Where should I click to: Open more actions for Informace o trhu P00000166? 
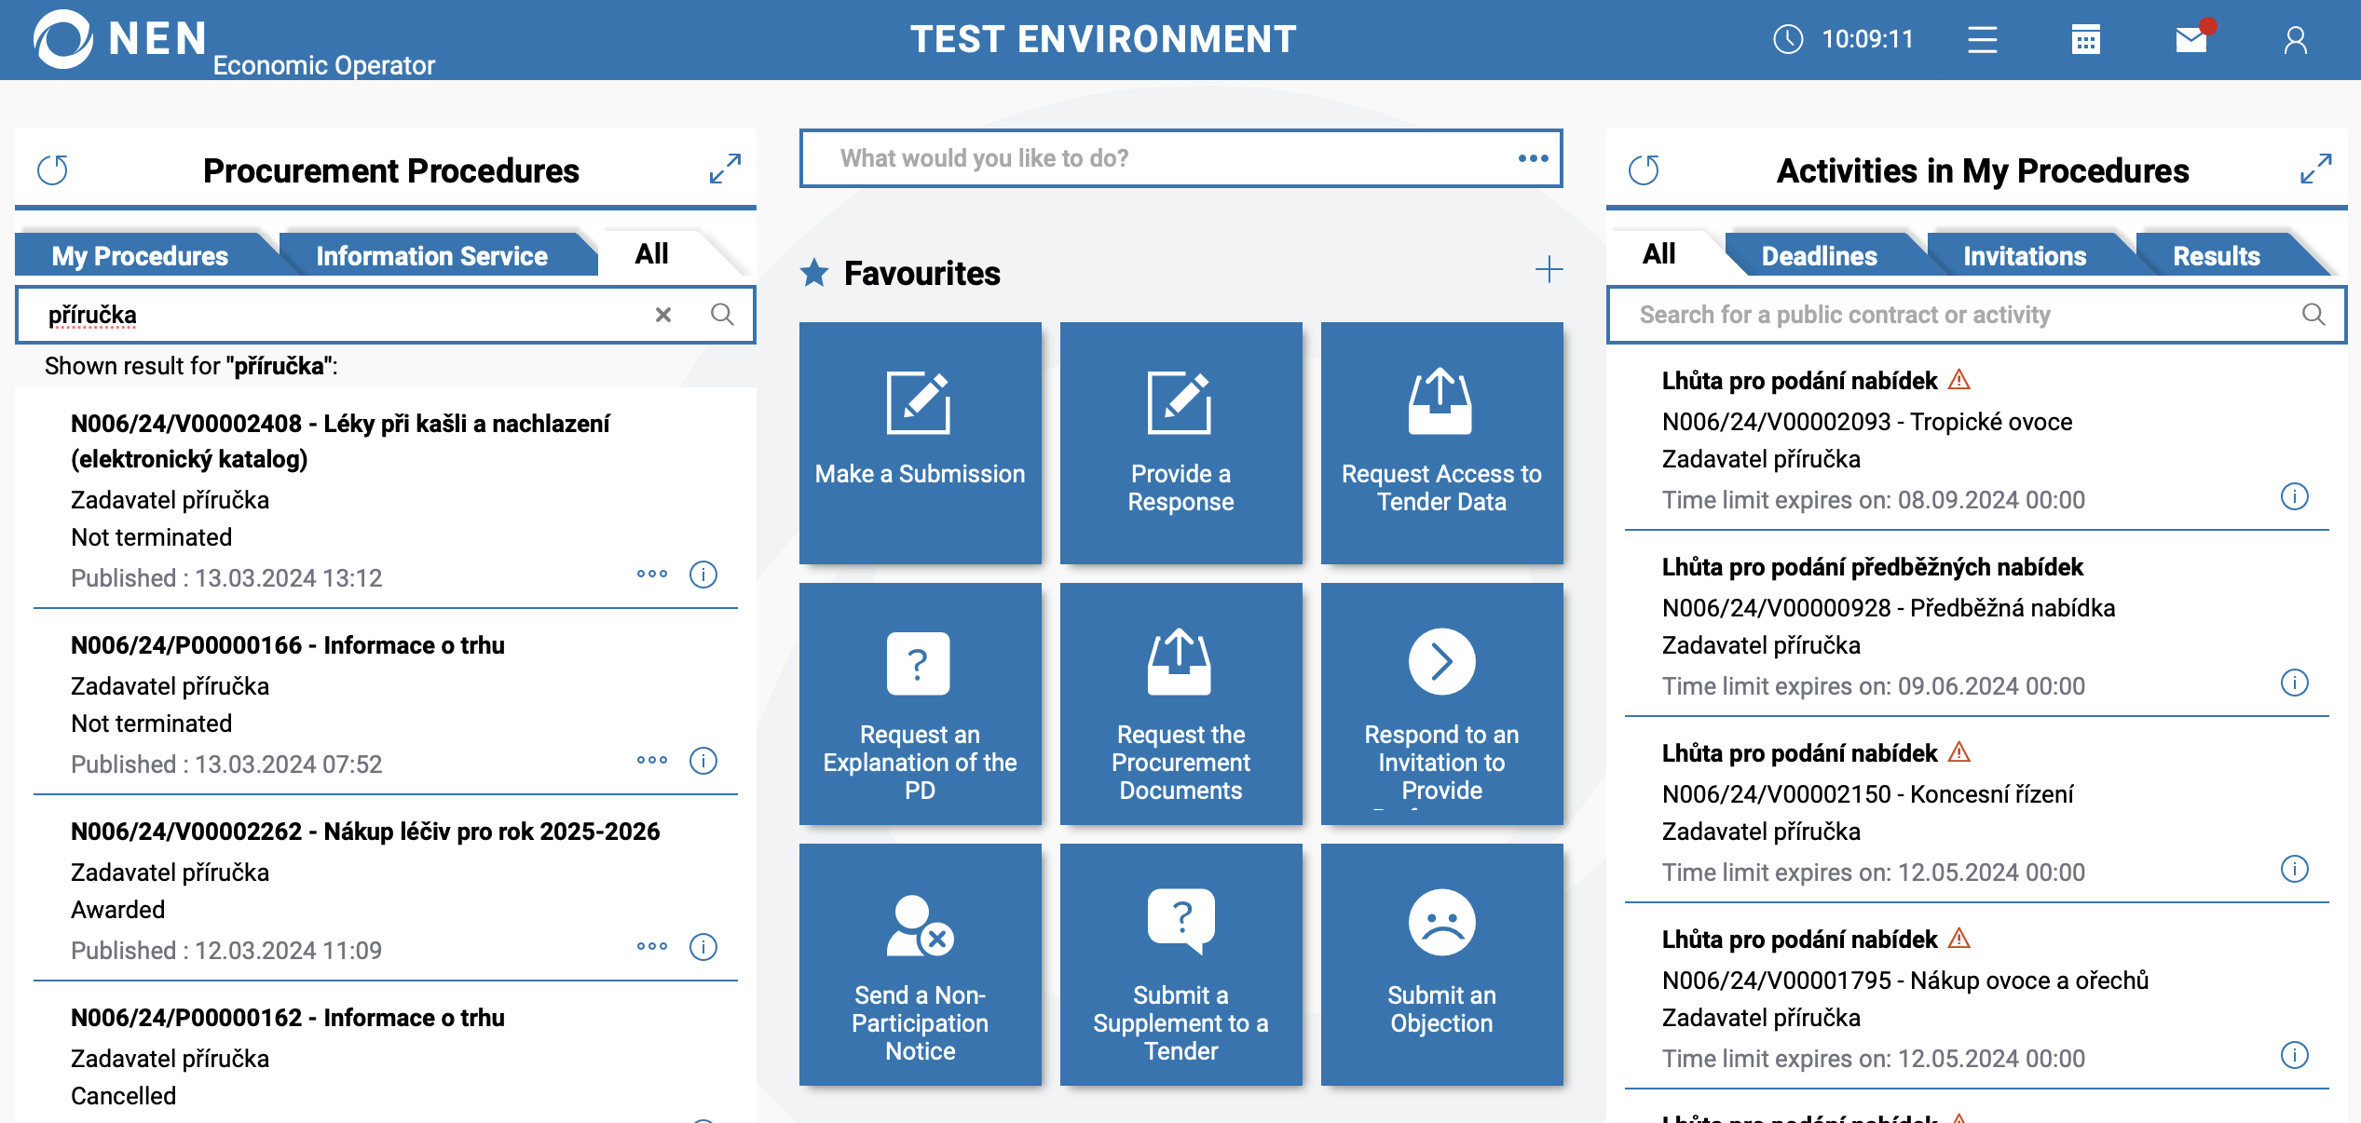(652, 760)
